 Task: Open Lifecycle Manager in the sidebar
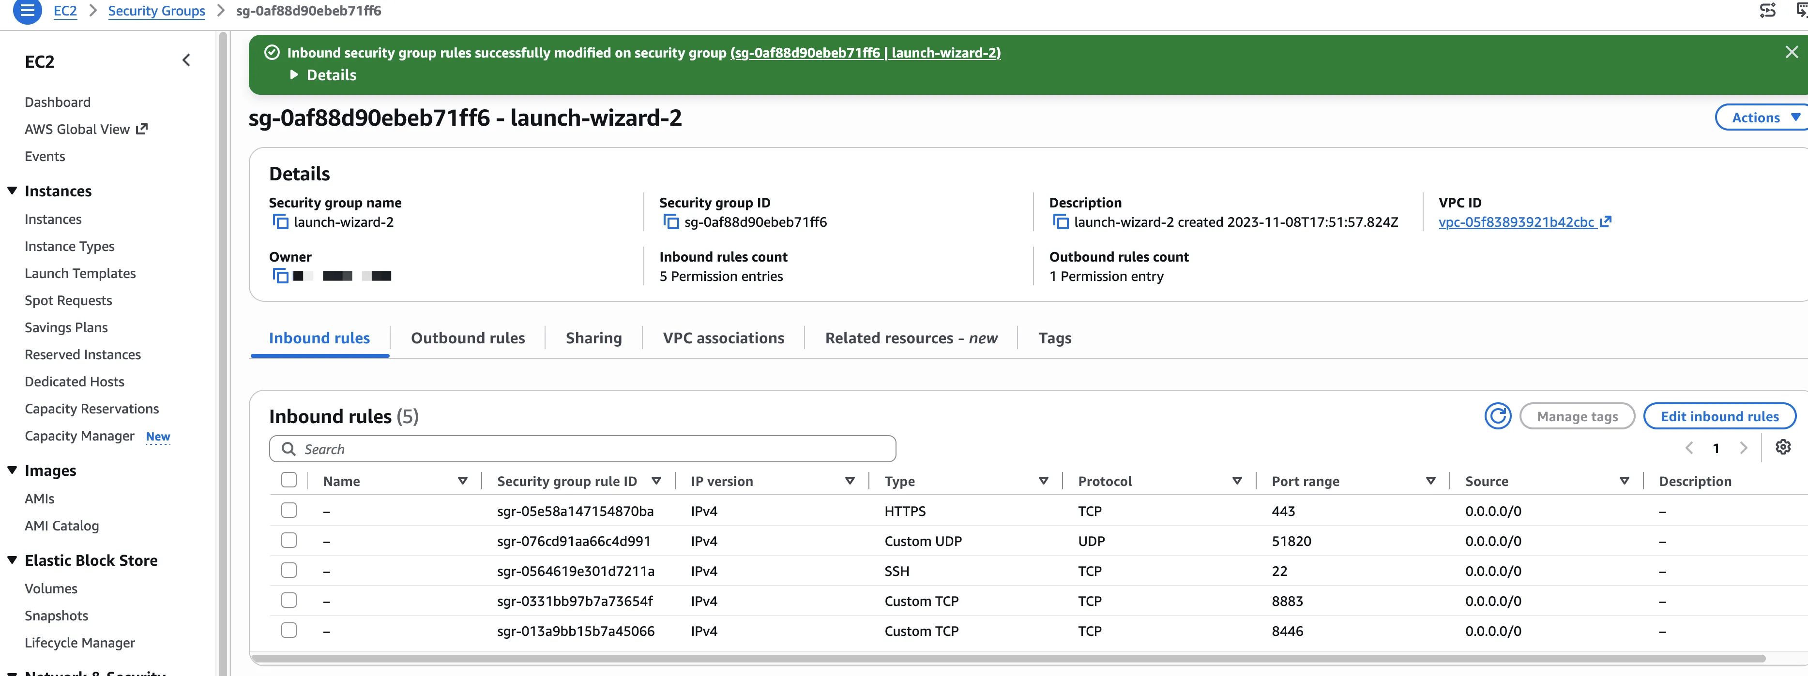(x=80, y=643)
